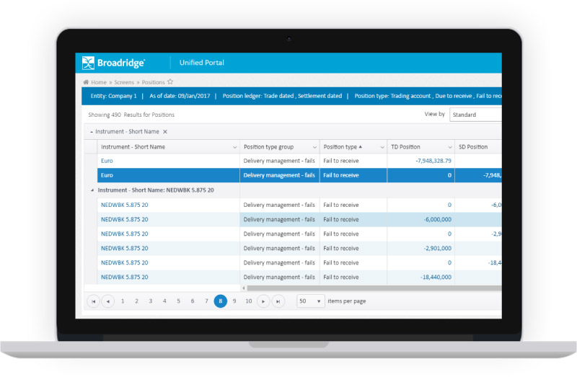Go to the next page of results
Viewport: 577px width, 377px height.
click(x=264, y=301)
